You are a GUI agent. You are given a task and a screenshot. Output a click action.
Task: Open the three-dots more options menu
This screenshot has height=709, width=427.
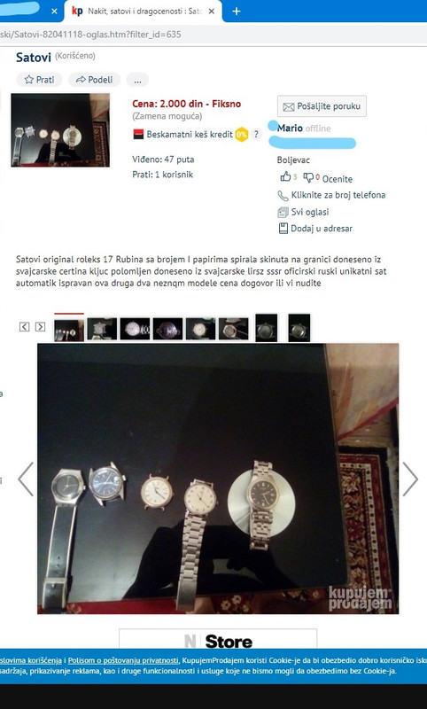[137, 80]
